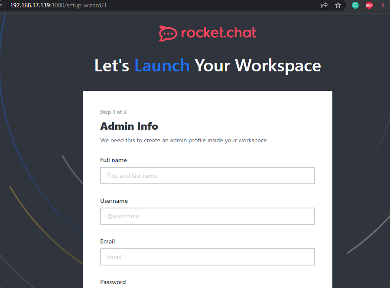This screenshot has width=390, height=288.
Task: Click the admin profile description text
Action: (x=183, y=140)
